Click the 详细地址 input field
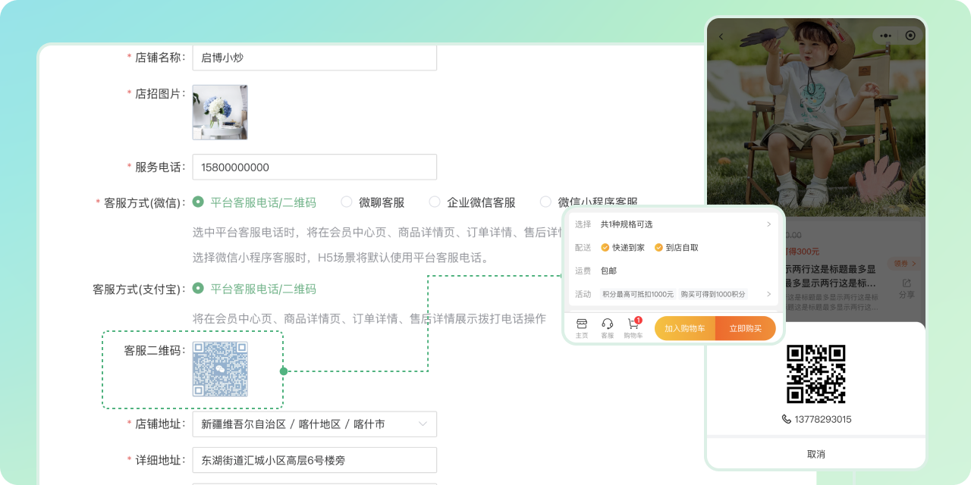 pyautogui.click(x=315, y=460)
